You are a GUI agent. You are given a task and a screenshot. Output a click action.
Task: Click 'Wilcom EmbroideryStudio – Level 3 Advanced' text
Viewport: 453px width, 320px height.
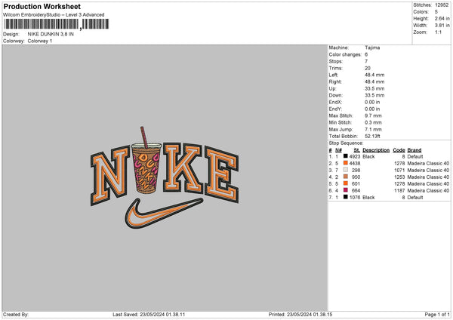coord(54,15)
